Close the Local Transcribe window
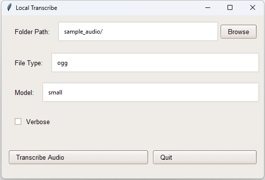 (253, 7)
